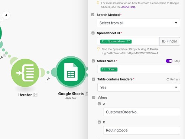Click wrench icon between Iterator and Google Sheets
The height and width of the screenshot is (139, 185).
48,79
